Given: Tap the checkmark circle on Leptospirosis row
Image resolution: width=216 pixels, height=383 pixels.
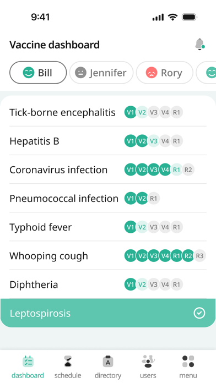Looking at the screenshot, I should coord(199,313).
